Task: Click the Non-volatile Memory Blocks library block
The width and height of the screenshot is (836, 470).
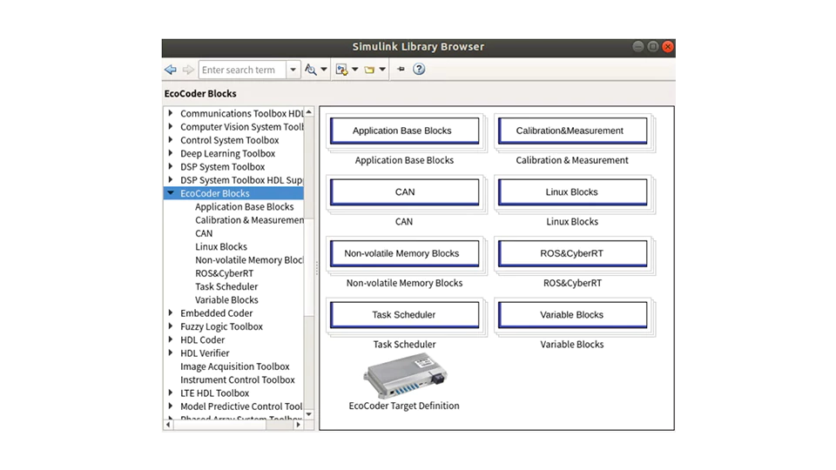Action: point(405,253)
